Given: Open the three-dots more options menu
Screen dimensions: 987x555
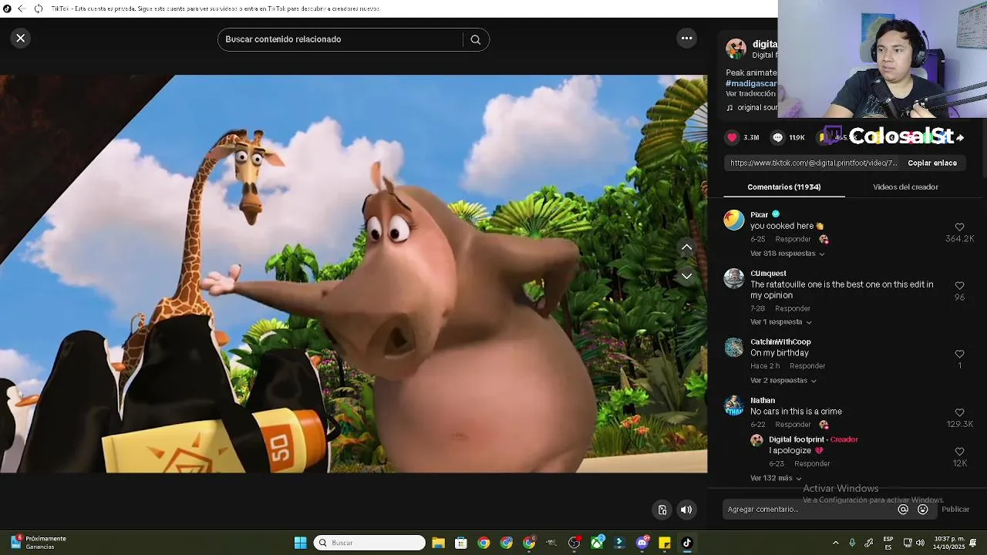Looking at the screenshot, I should pos(686,38).
